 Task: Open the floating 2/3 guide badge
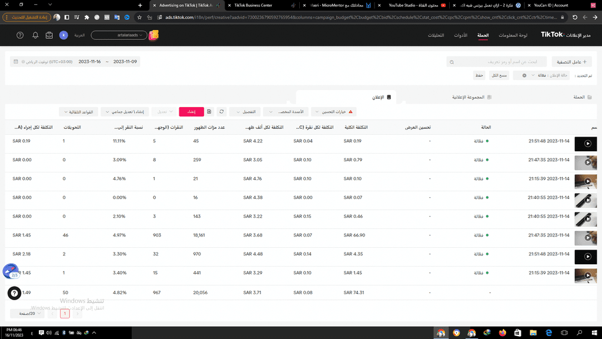[11, 271]
